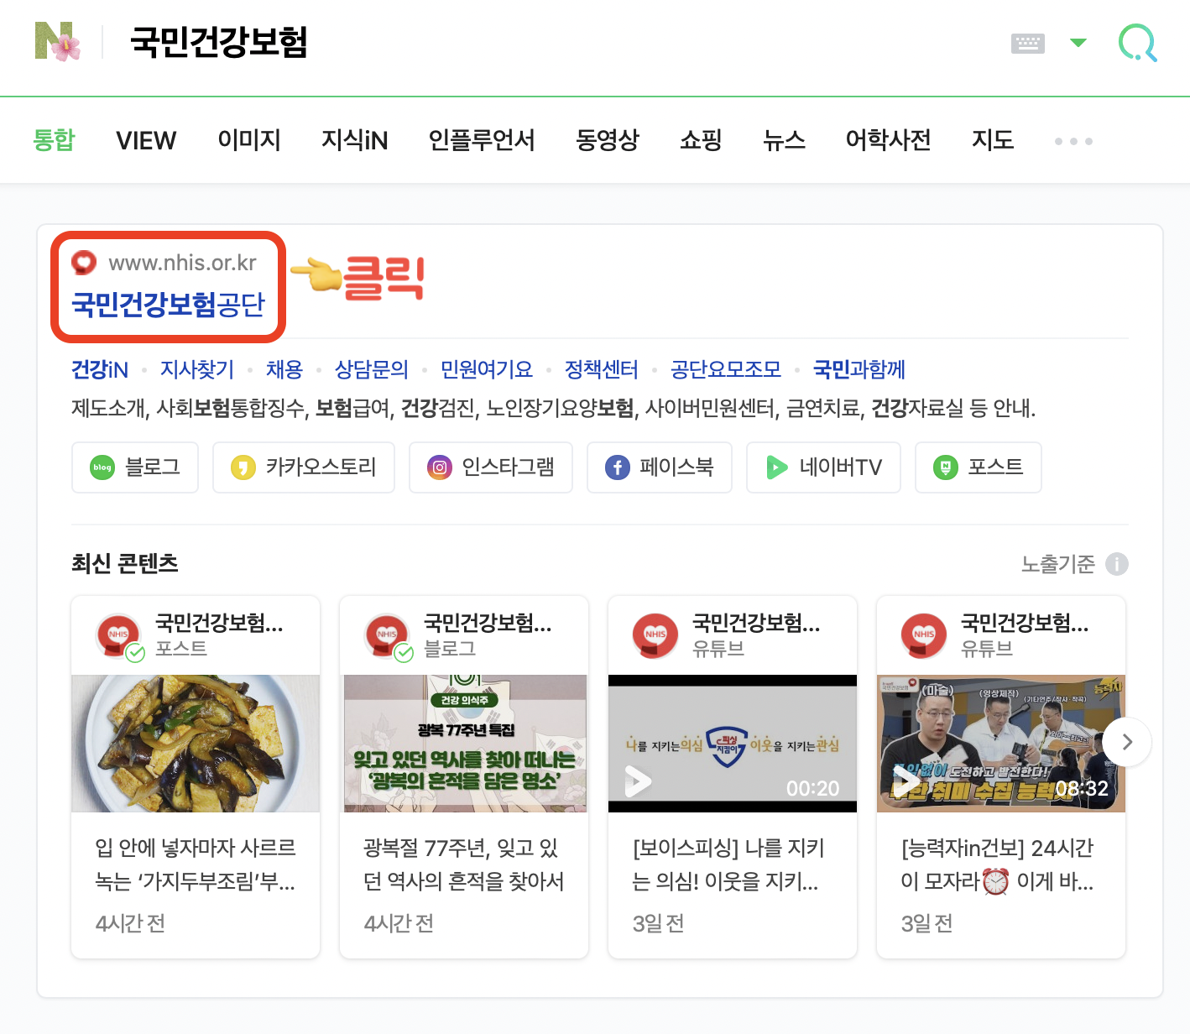Open the 인플루언서 tab
The height and width of the screenshot is (1034, 1190).
[x=482, y=139]
